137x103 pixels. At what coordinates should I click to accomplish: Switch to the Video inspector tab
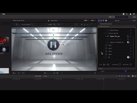tap(101, 20)
